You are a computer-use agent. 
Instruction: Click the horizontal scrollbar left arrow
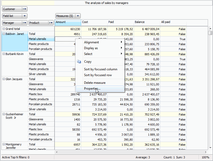[x=57, y=152]
